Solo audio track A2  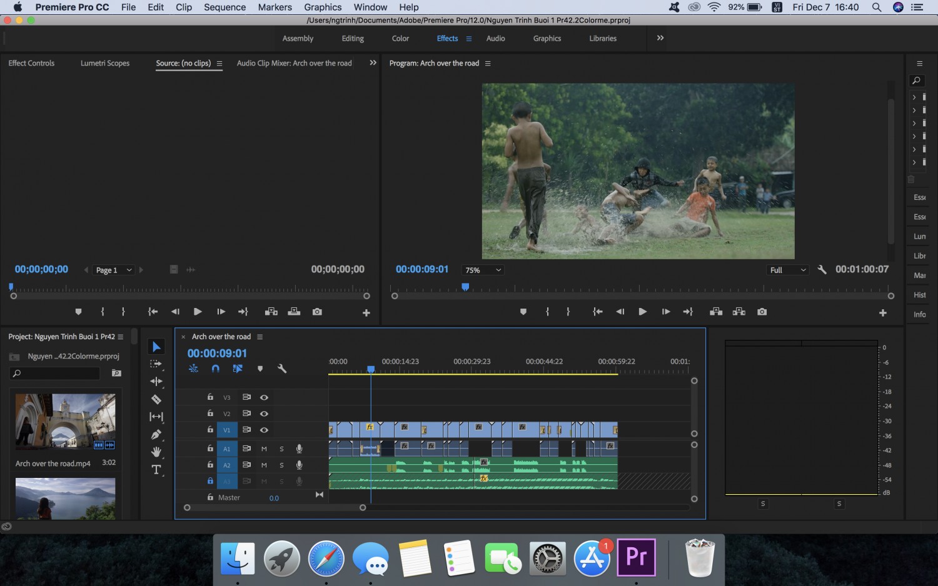[x=281, y=465]
